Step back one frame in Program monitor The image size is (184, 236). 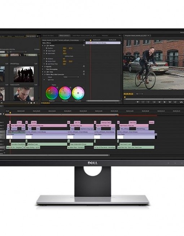(x=159, y=102)
